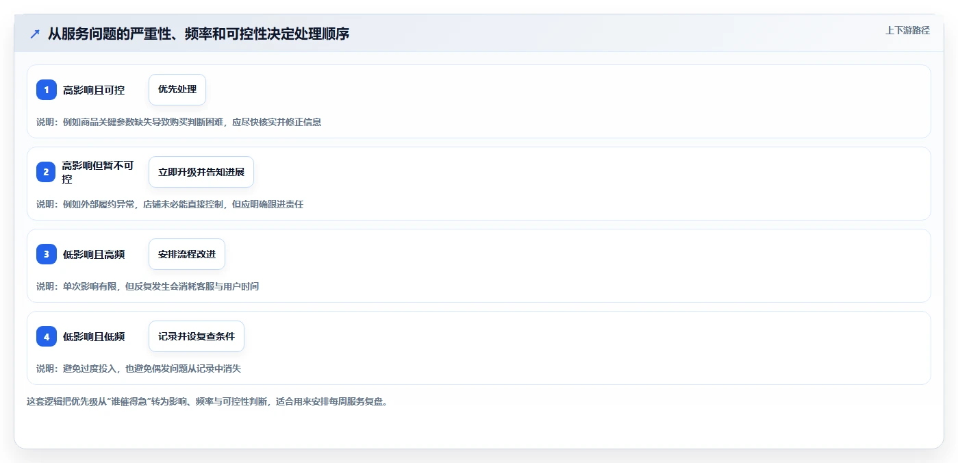Viewport: 958px width, 463px height.
Task: Click the number 1 badge for 高影响且可控
Action: point(47,90)
